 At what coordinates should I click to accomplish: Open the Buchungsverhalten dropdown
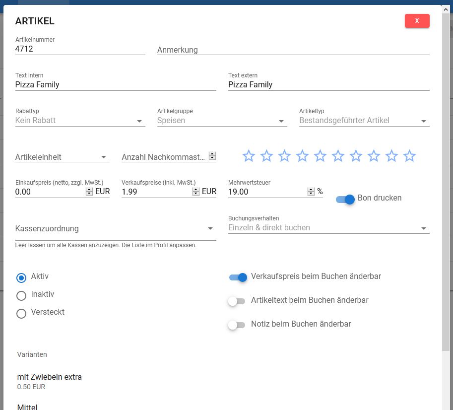(328, 228)
